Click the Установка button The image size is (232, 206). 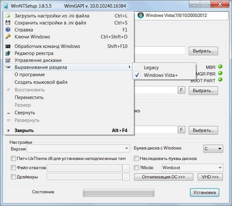pyautogui.click(x=204, y=192)
